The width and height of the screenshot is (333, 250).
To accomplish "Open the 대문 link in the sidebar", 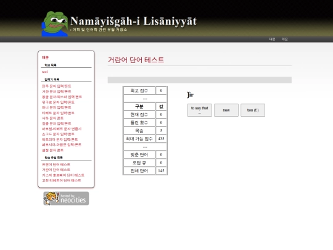I will (x=45, y=57).
